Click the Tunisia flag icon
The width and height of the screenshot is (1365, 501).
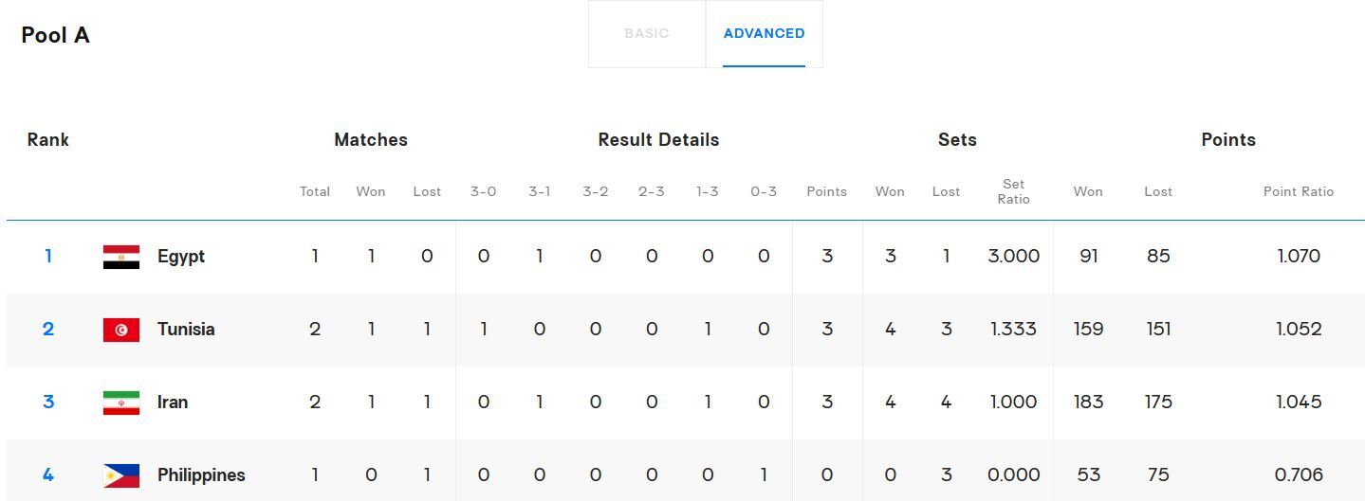click(x=121, y=330)
